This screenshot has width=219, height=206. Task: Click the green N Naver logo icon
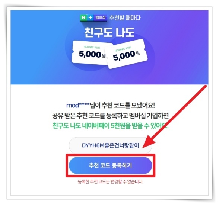[83, 17]
